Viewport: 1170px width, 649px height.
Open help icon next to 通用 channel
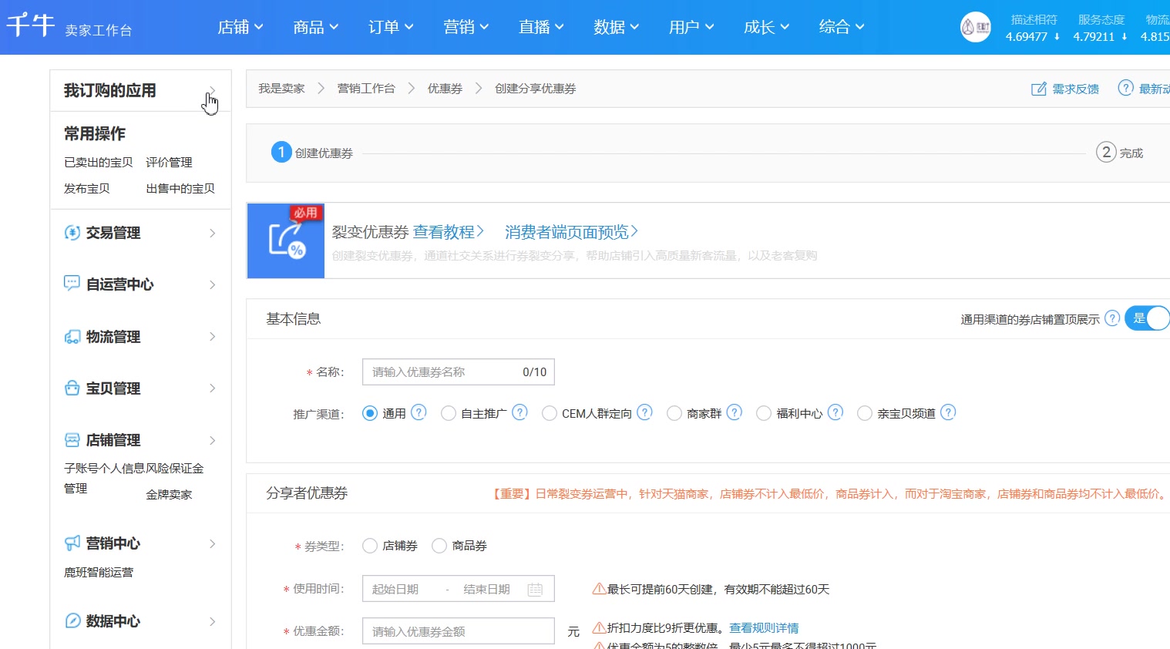(x=419, y=412)
